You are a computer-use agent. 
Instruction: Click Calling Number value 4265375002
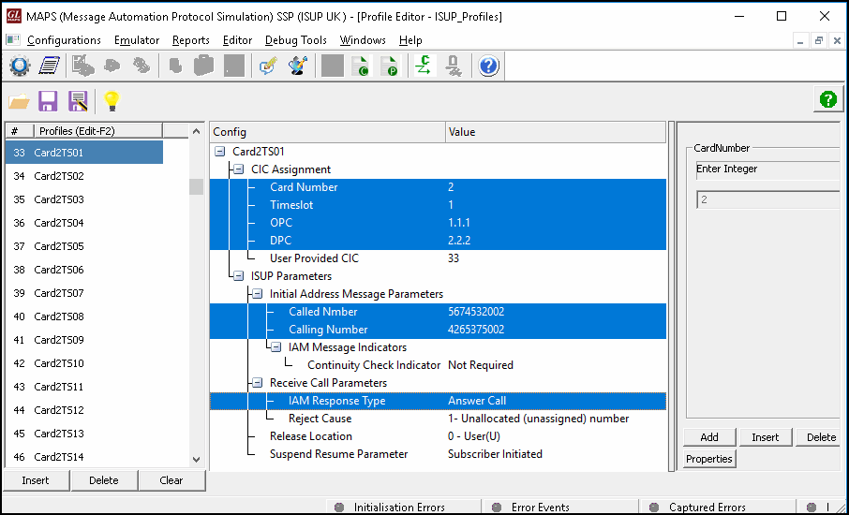[476, 330]
